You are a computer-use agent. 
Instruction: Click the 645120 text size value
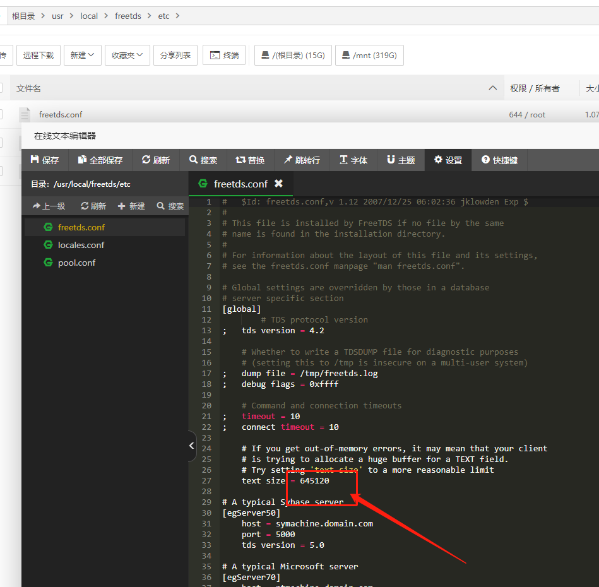point(314,480)
